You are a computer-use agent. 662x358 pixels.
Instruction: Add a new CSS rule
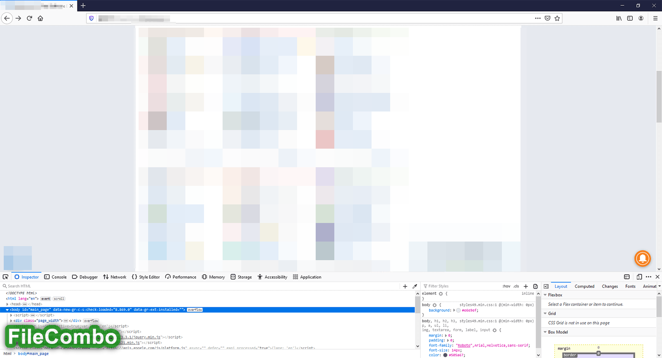[526, 286]
